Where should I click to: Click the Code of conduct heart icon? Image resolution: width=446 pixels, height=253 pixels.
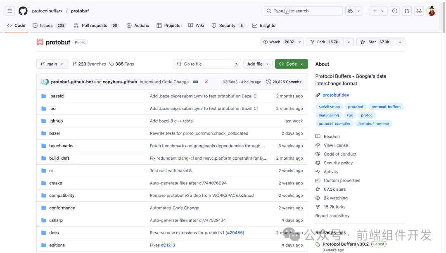point(318,154)
